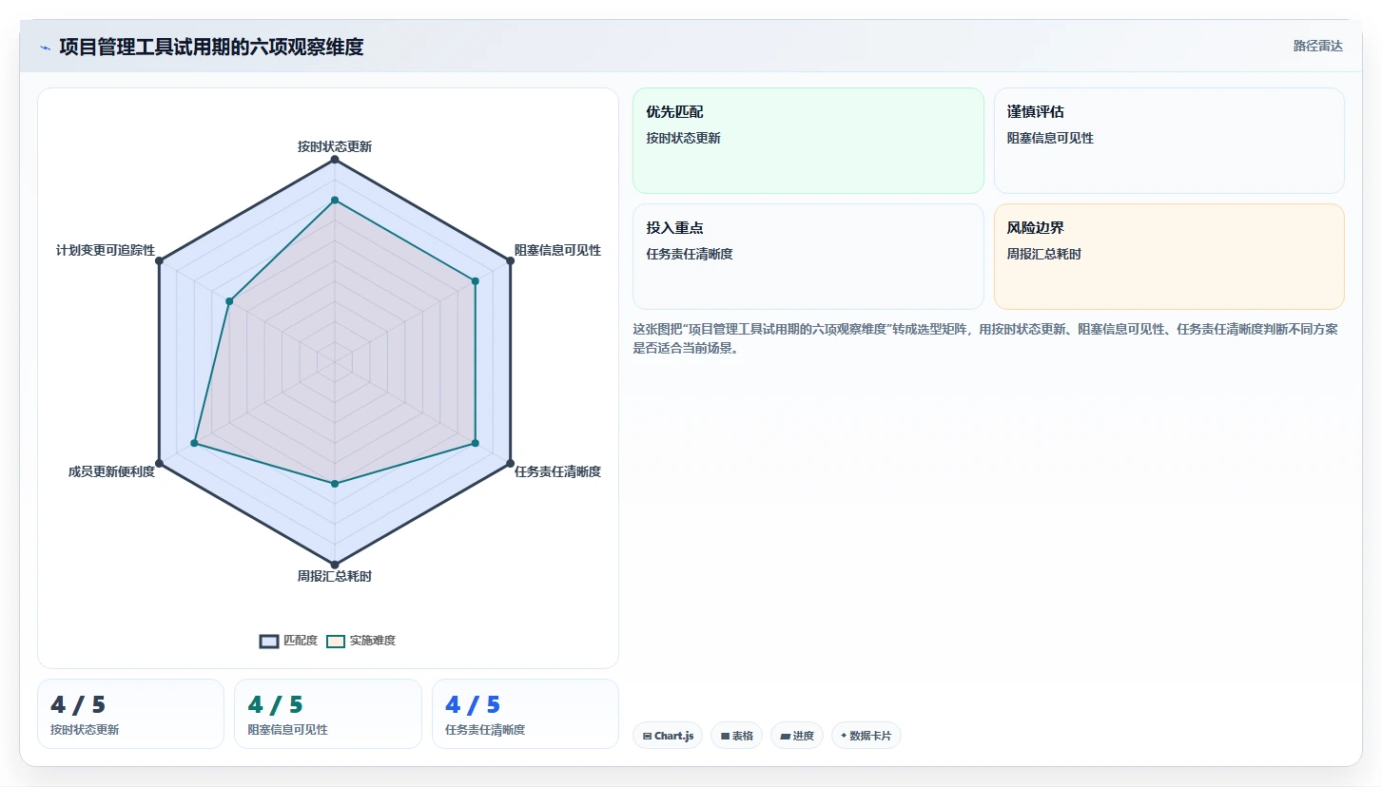Click the radar axis label 成员更新便利度
The width and height of the screenshot is (1382, 787).
(x=111, y=471)
